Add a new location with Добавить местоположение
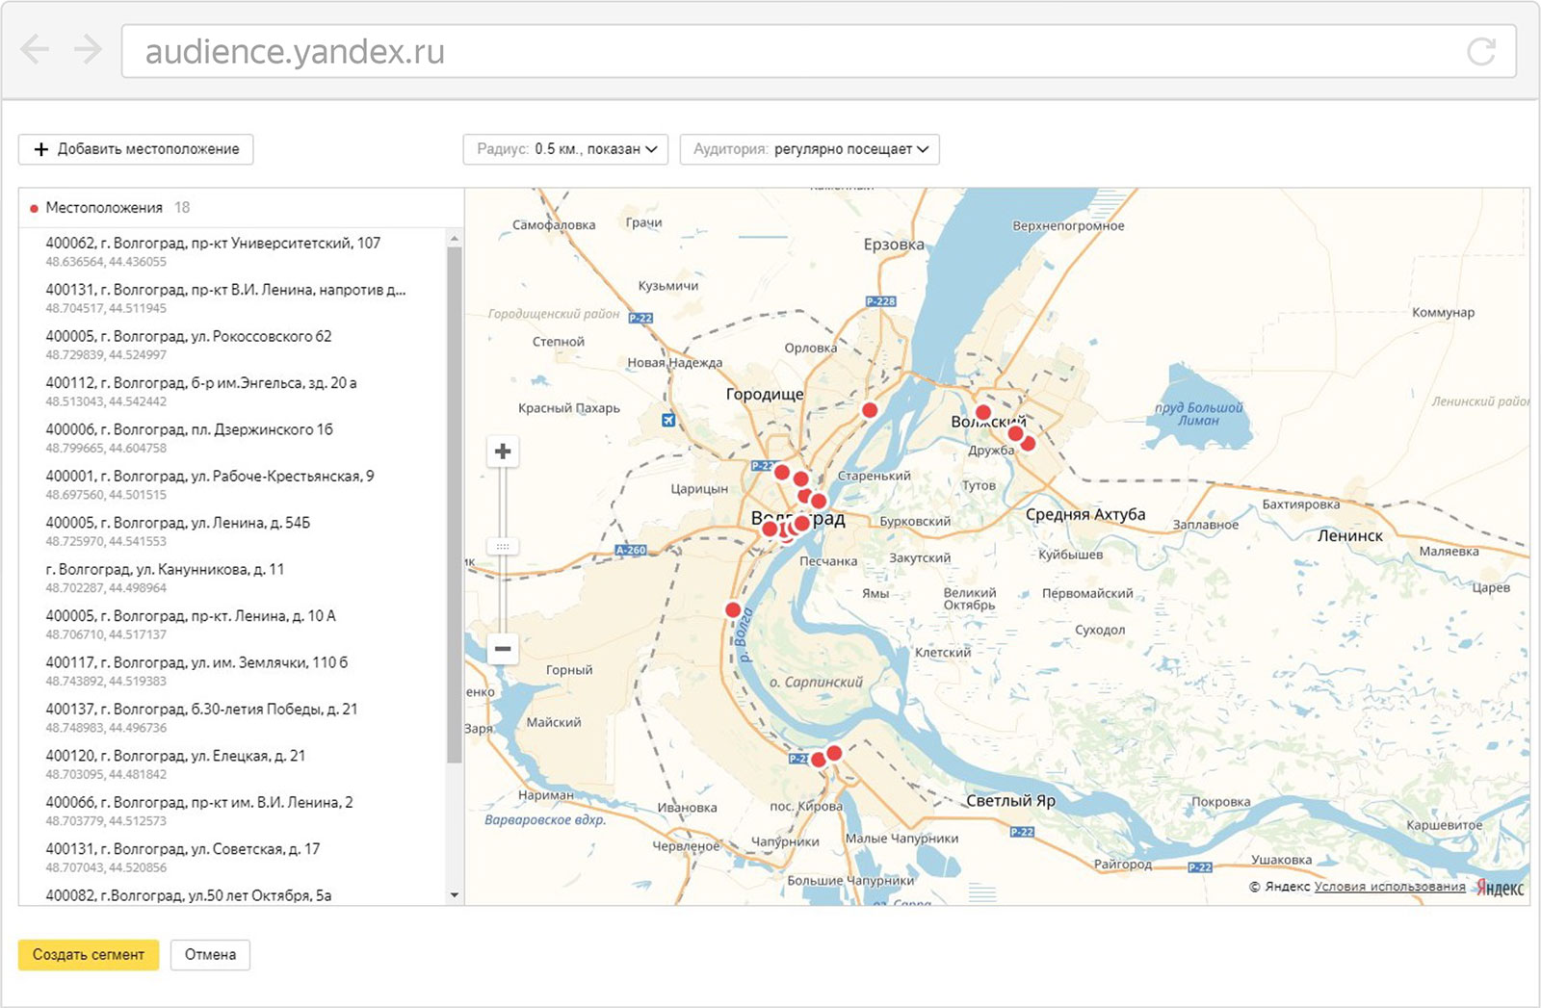The width and height of the screenshot is (1541, 1008). (136, 149)
